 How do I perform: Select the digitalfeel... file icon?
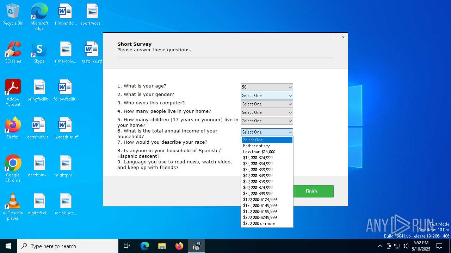click(x=39, y=205)
